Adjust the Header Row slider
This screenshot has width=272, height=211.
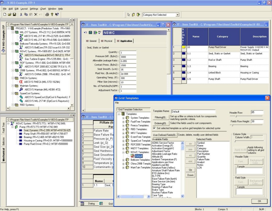coord(236,116)
